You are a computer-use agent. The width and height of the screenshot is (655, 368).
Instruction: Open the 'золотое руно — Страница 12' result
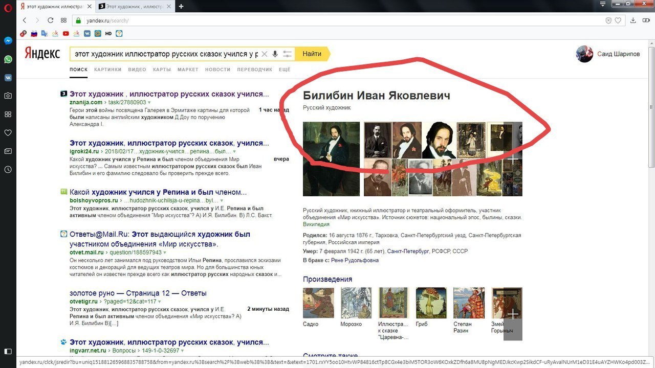point(138,293)
